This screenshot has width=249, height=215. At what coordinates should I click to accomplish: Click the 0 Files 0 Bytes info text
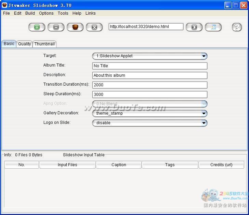coord(29,155)
